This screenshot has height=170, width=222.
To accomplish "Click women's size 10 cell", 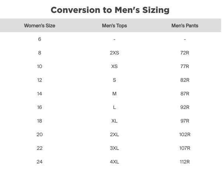I will point(40,66).
